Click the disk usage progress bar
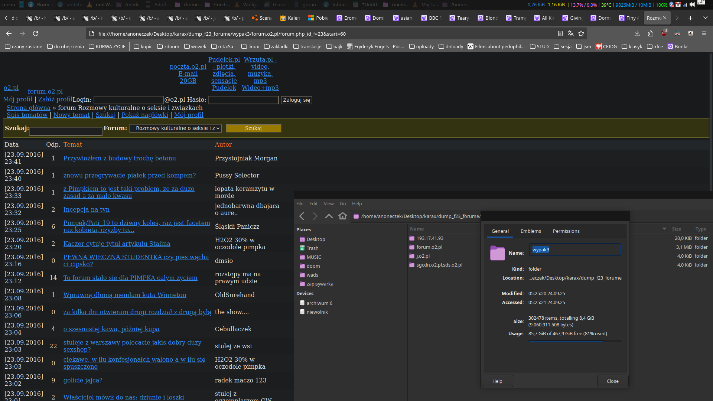The image size is (713, 401). (x=574, y=341)
